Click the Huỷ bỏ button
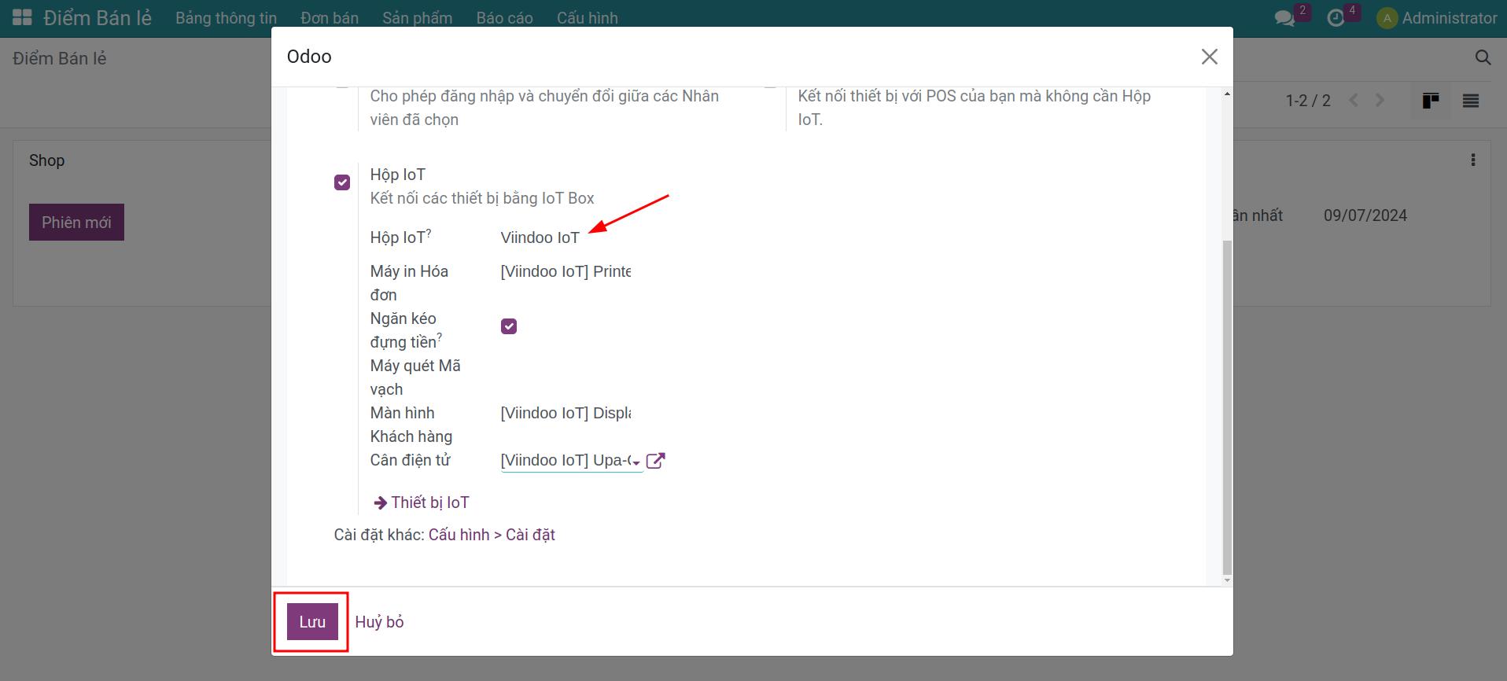1507x681 pixels. [x=379, y=622]
